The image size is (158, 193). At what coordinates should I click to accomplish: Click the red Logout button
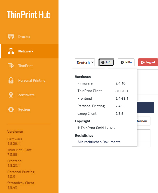(x=148, y=62)
